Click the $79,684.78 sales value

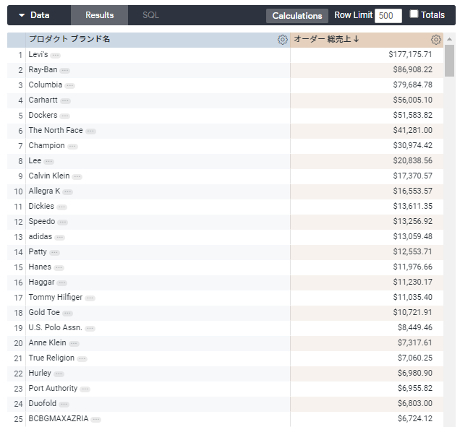coord(412,85)
